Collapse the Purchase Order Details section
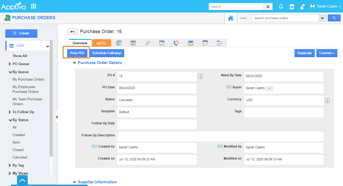This screenshot has height=186, width=343. click(x=75, y=63)
